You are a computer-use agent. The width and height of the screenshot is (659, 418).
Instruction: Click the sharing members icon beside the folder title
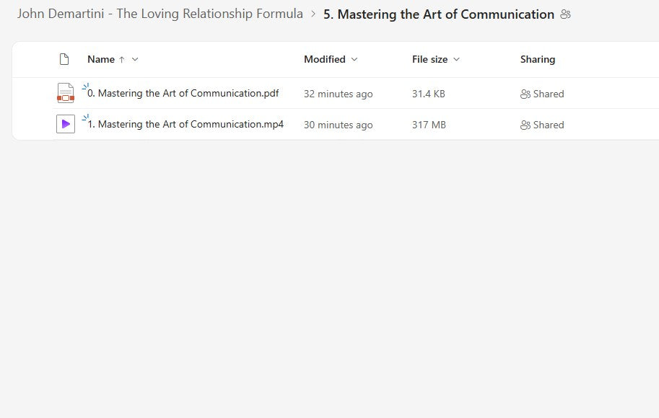566,14
